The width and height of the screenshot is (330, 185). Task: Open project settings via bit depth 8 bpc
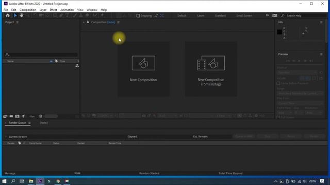pyautogui.click(x=32, y=117)
